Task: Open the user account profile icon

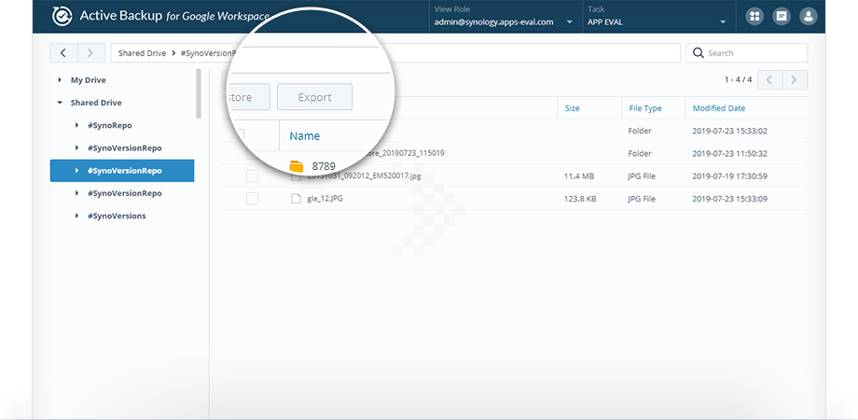Action: point(809,16)
